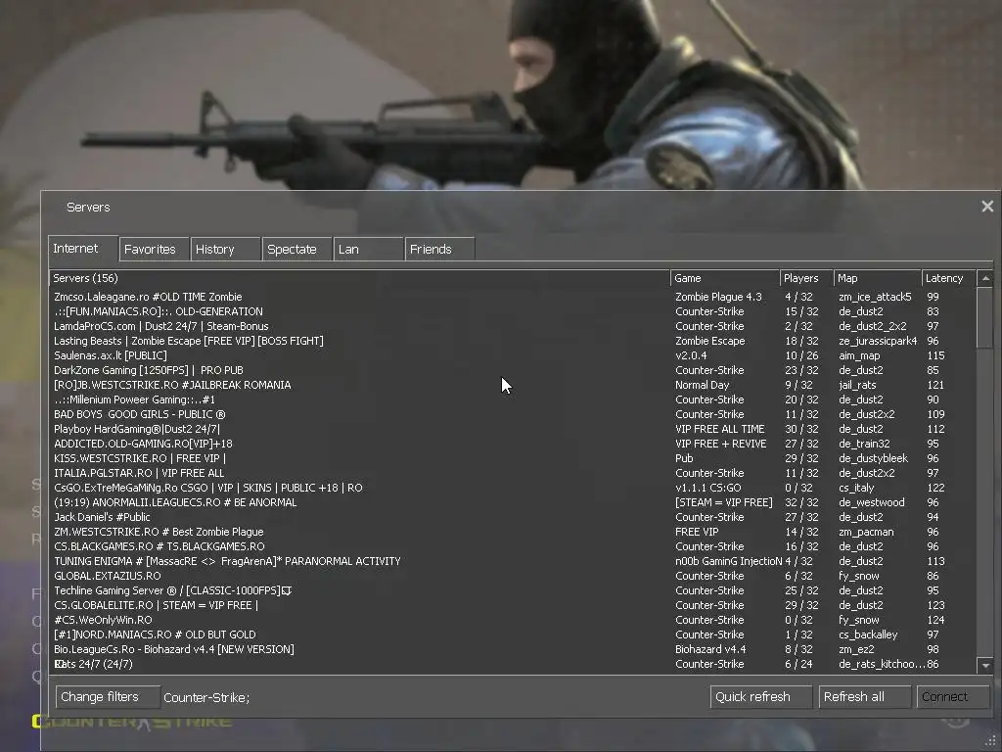Click the scrollbar down arrow
This screenshot has width=1002, height=752.
point(985,666)
